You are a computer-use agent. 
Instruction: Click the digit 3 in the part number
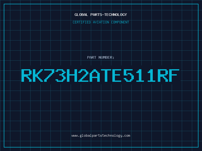coord(61,75)
